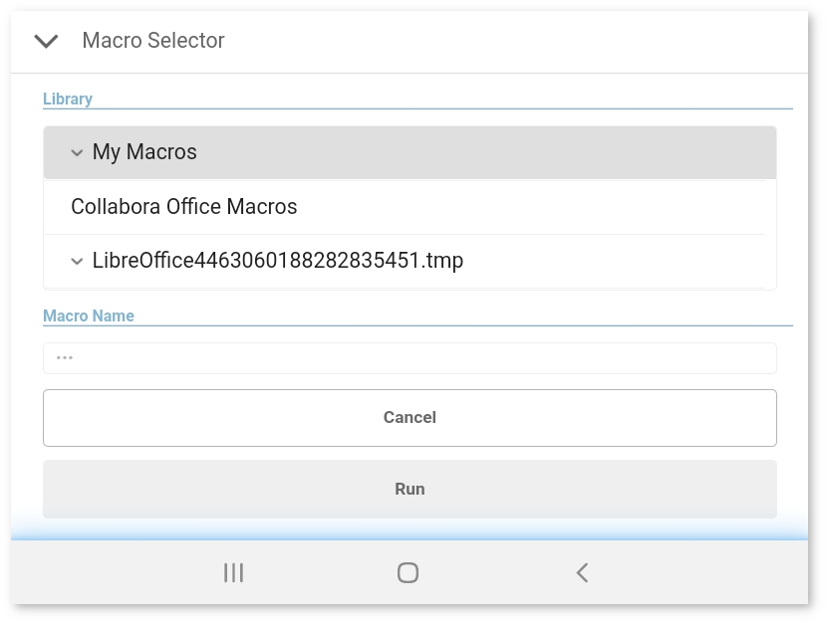This screenshot has width=827, height=623.
Task: Tap the Android back arrow icon
Action: click(x=582, y=573)
